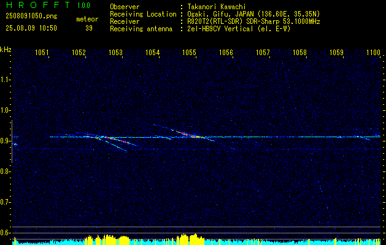Click the file name 2508091050.png
Screen dimensions: 386x245
point(31,17)
